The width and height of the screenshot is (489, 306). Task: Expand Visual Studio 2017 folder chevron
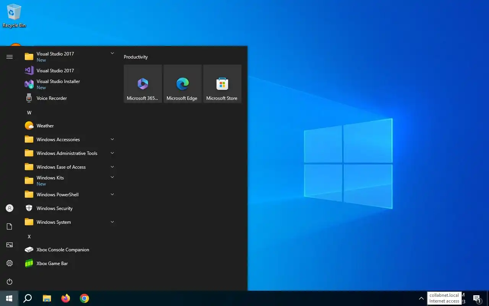[112, 54]
